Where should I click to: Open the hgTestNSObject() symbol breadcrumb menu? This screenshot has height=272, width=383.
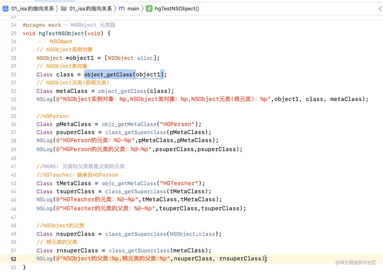(x=177, y=9)
